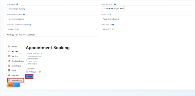This screenshot has height=96, width=195.
Task: Add a Date Field component
Action: [16, 75]
